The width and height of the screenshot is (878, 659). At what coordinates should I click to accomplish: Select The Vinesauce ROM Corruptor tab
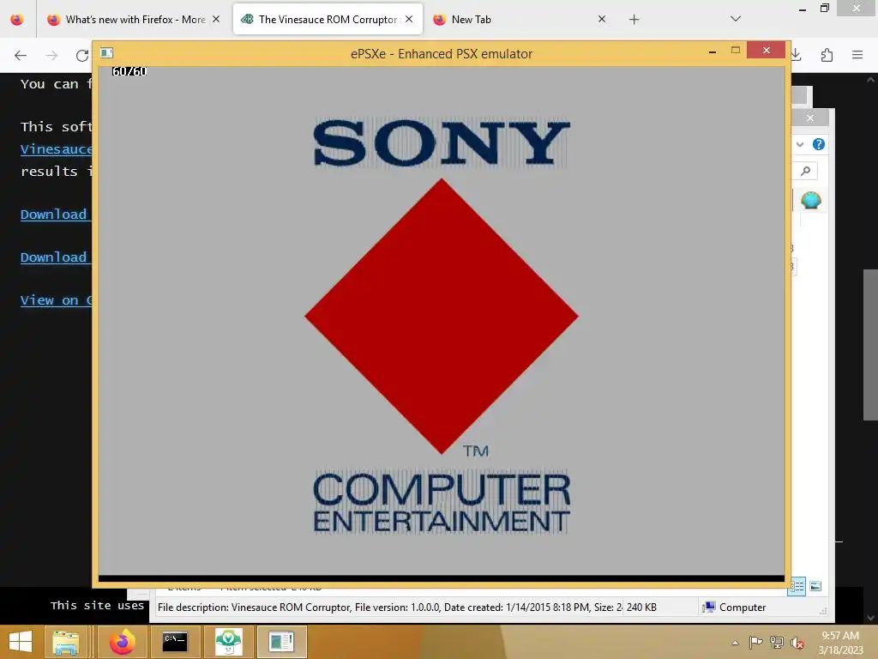(328, 20)
